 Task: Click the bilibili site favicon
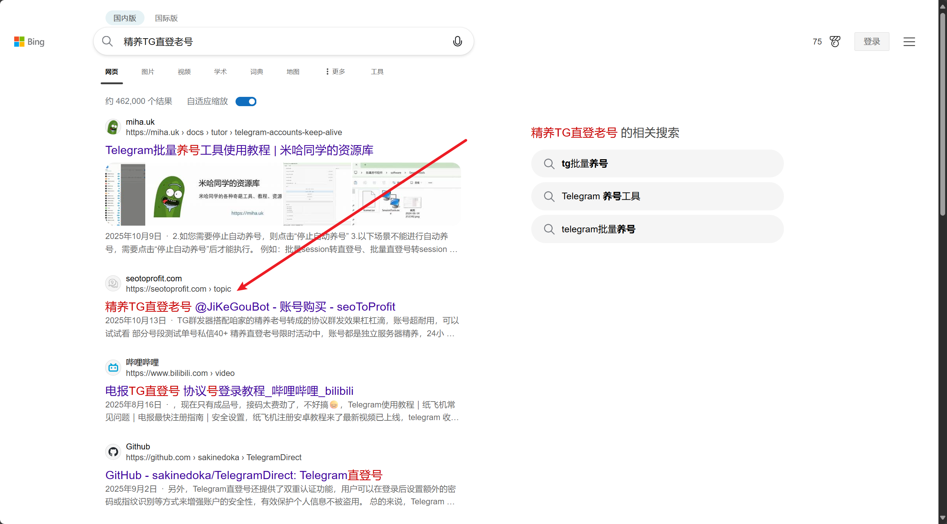click(x=113, y=367)
